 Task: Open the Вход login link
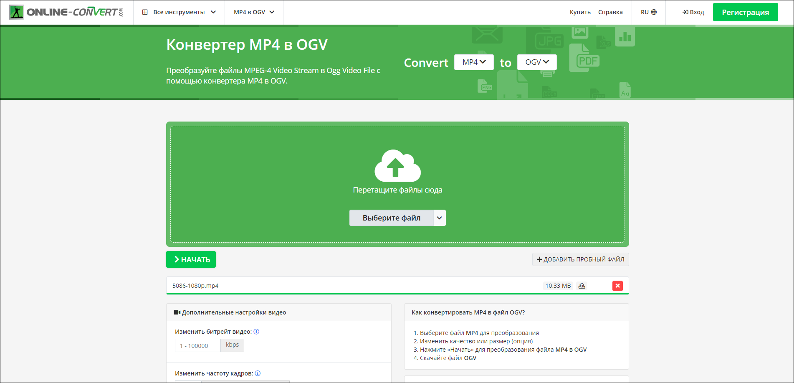[x=693, y=12]
